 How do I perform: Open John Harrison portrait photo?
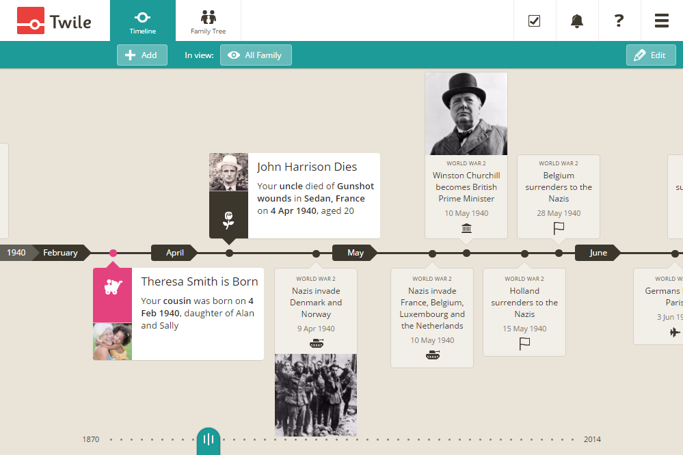click(x=228, y=172)
